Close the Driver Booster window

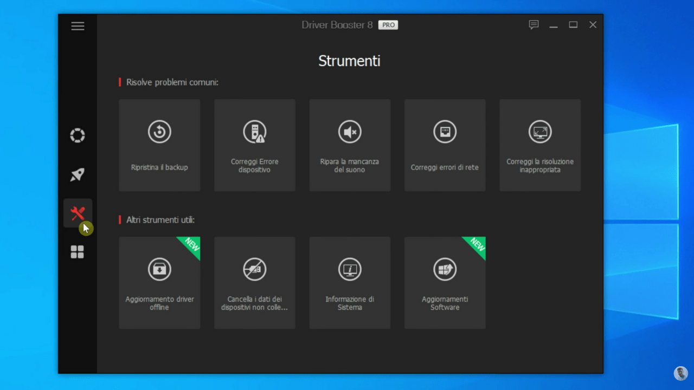click(593, 25)
